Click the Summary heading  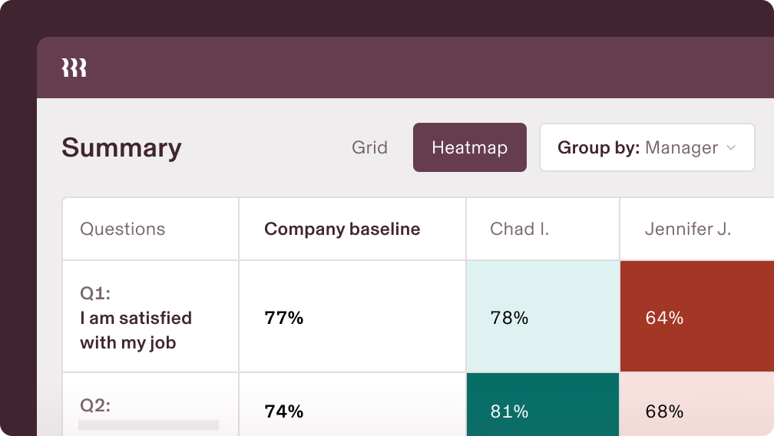click(121, 147)
